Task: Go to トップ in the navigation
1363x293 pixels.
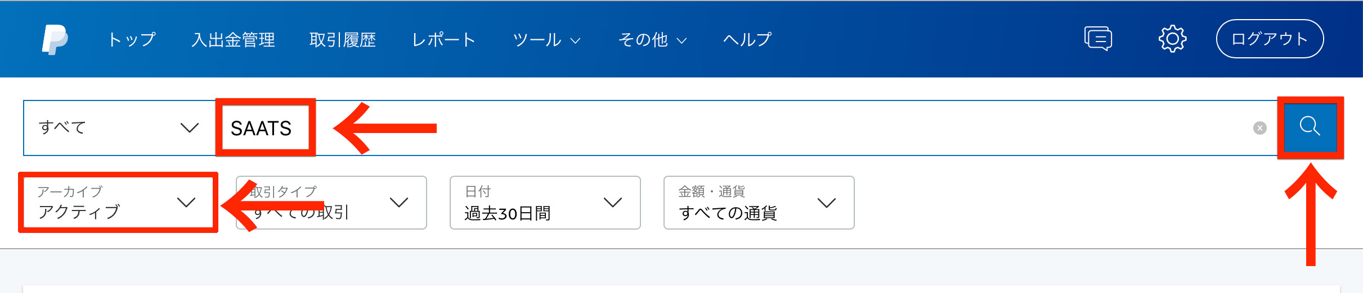Action: pyautogui.click(x=132, y=39)
